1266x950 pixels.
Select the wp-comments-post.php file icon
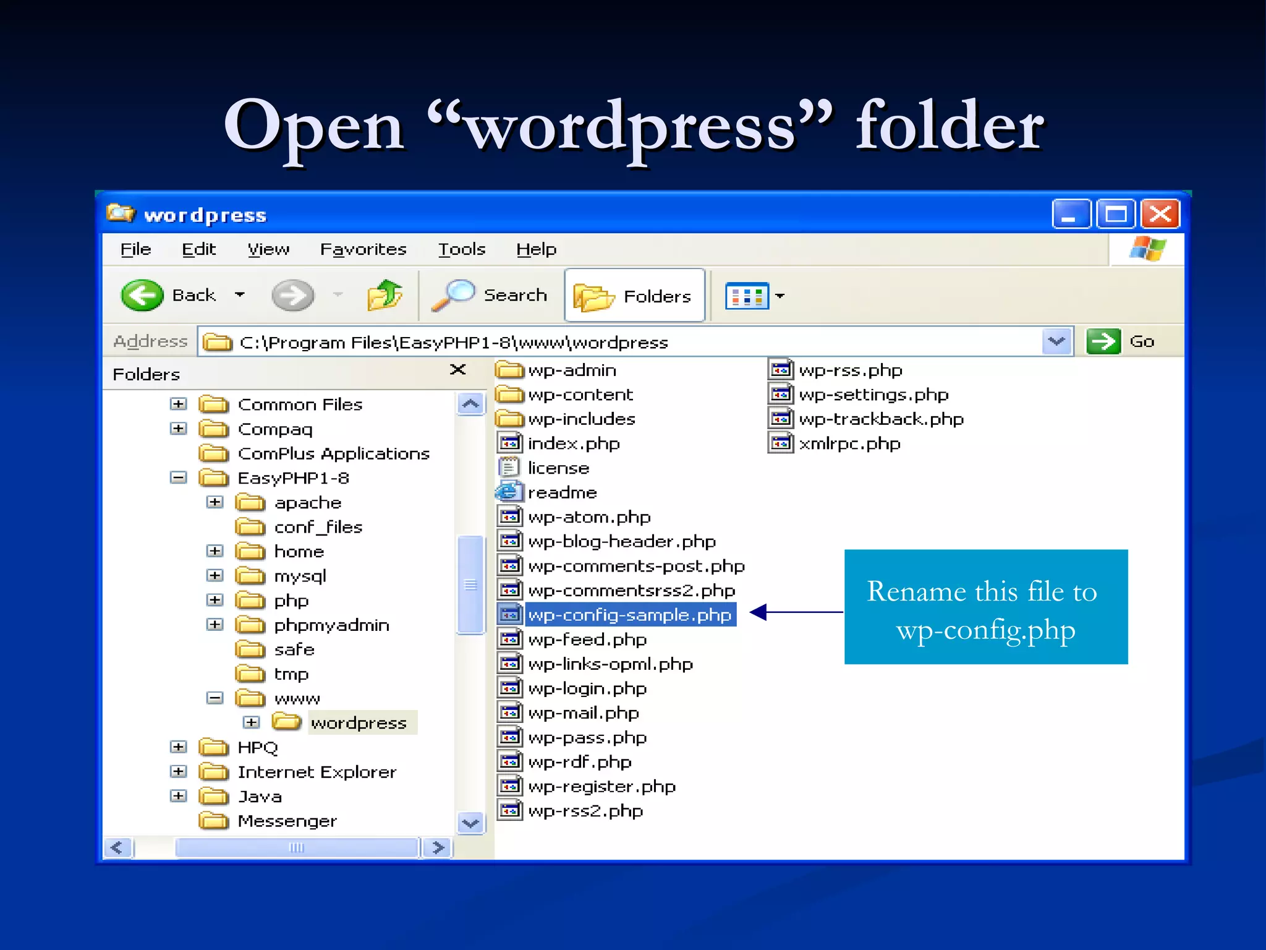(510, 565)
